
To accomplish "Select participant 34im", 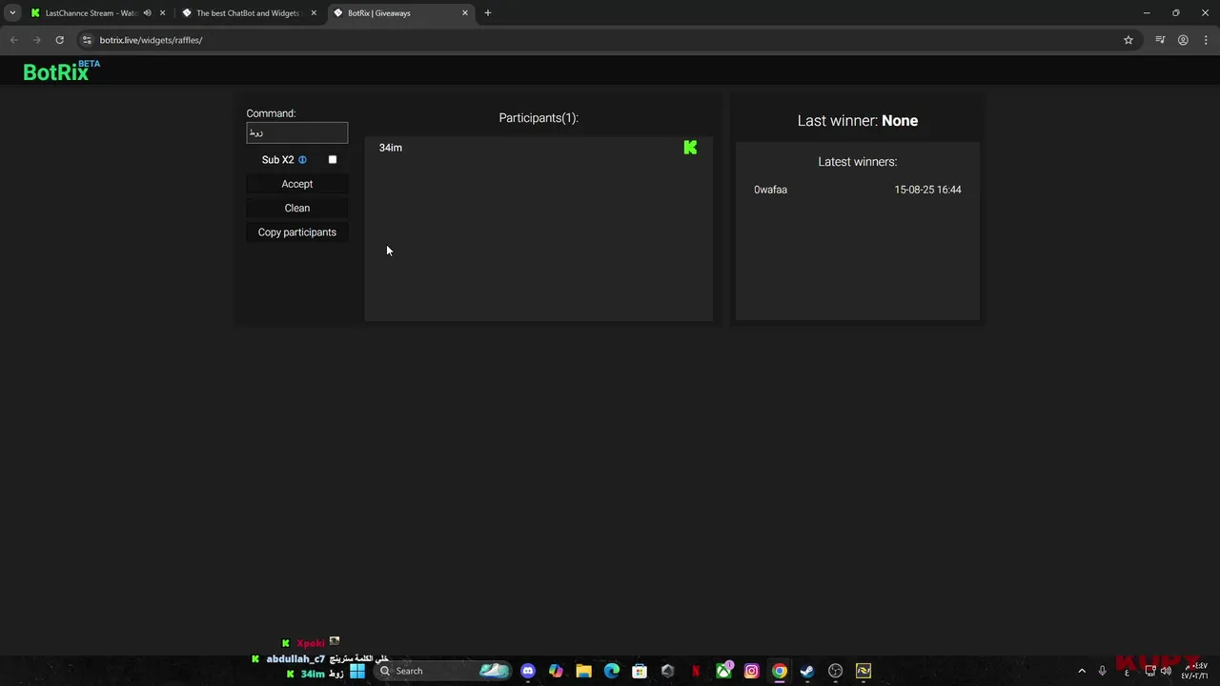I will [391, 148].
